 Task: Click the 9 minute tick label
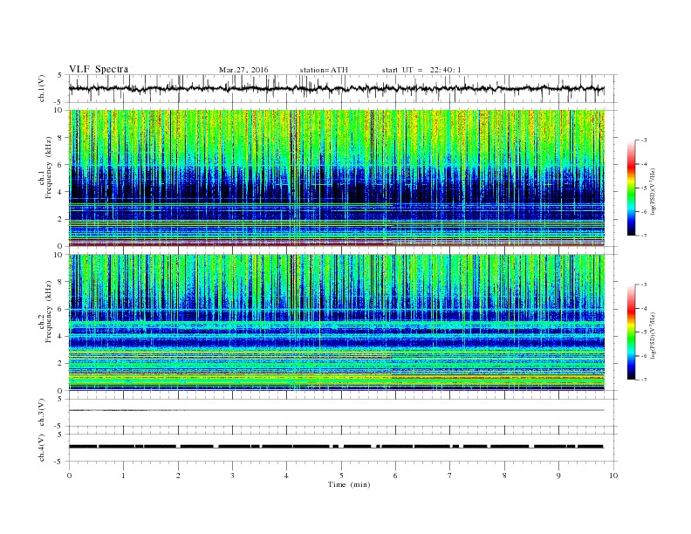pyautogui.click(x=558, y=476)
